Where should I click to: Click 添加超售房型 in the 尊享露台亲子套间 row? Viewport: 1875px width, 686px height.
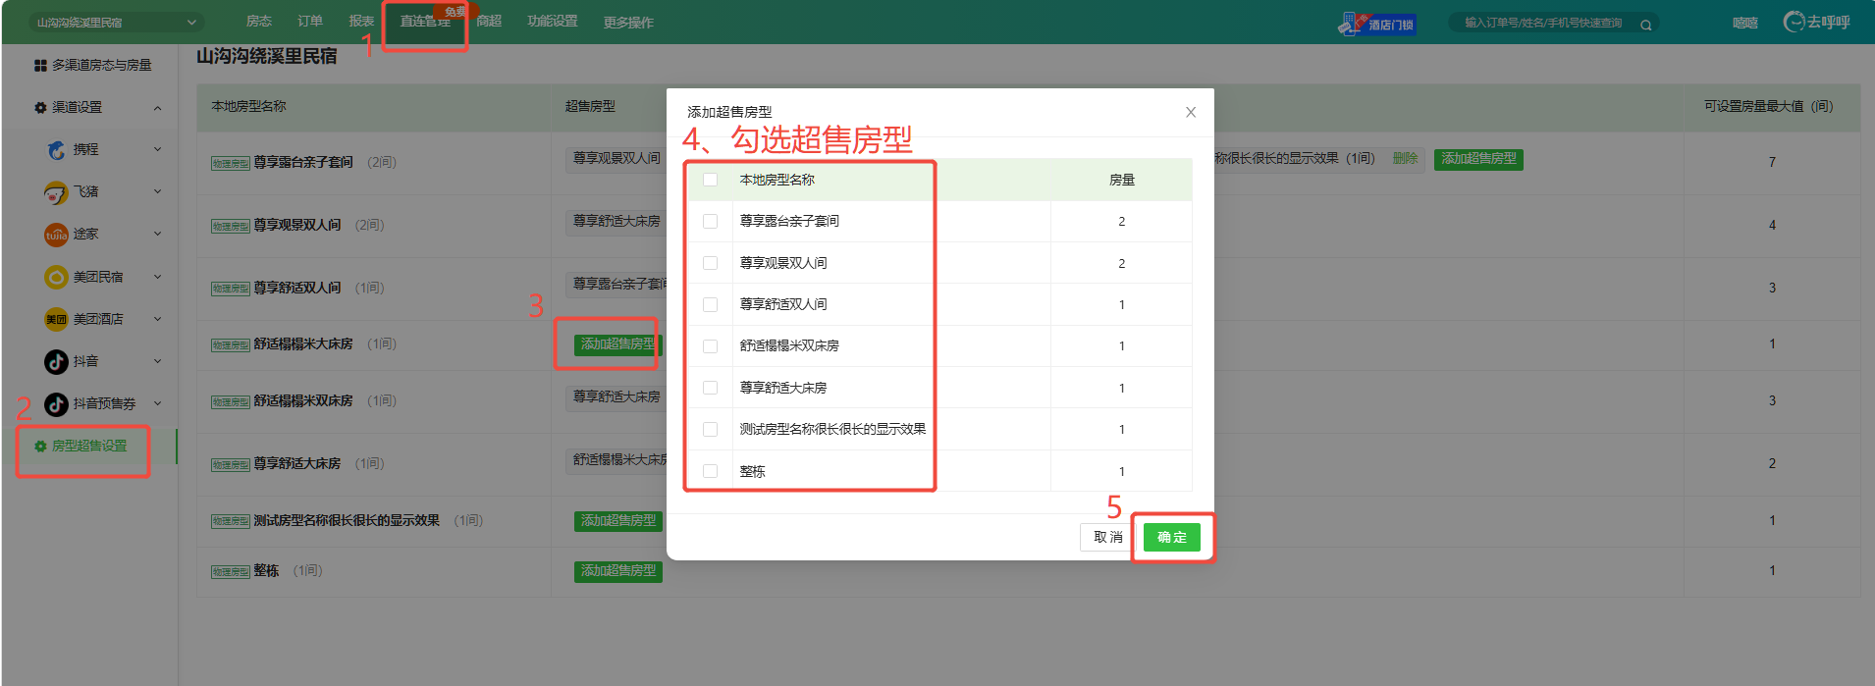pyautogui.click(x=1478, y=159)
